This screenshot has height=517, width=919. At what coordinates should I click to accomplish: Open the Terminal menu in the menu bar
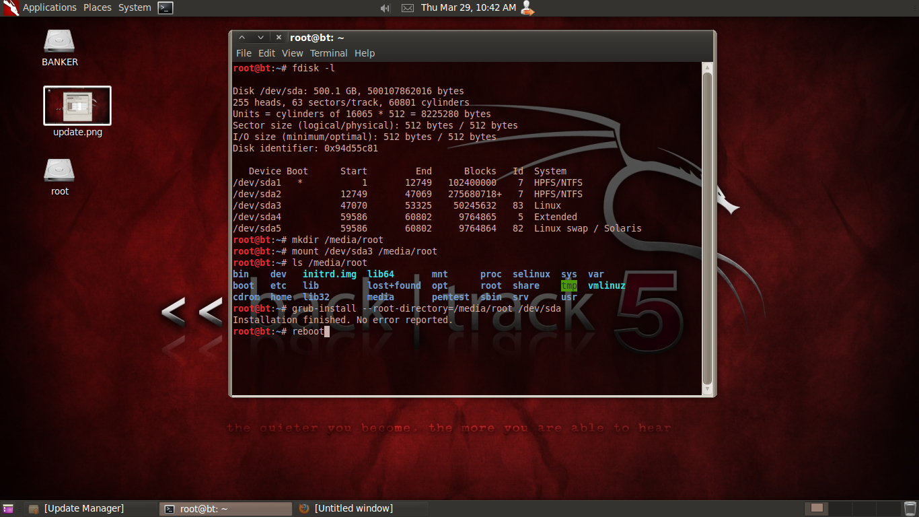[329, 53]
